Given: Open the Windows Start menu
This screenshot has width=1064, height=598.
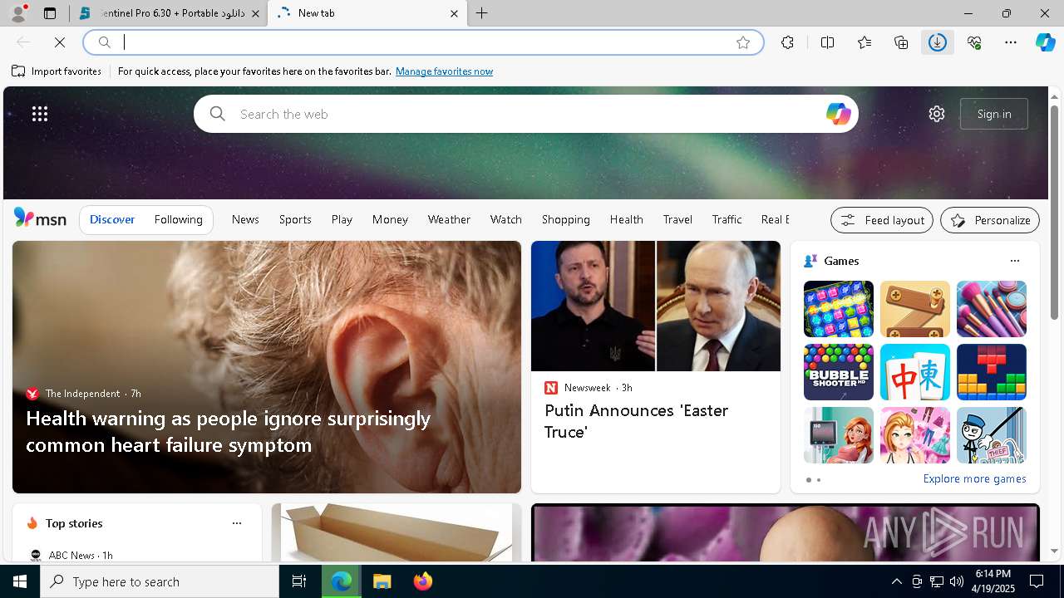Looking at the screenshot, I should [20, 581].
